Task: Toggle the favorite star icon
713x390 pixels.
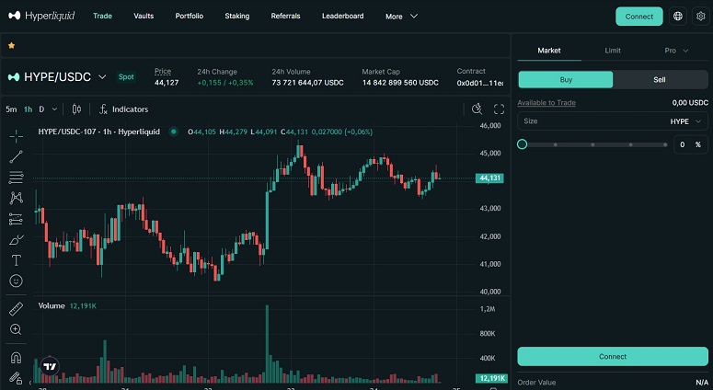Action: point(11,45)
